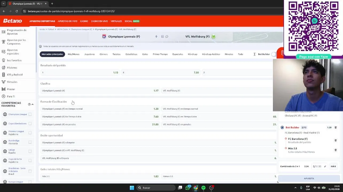Check the Premier League Inglaterra checkbox
The image size is (343, 192).
(30, 133)
